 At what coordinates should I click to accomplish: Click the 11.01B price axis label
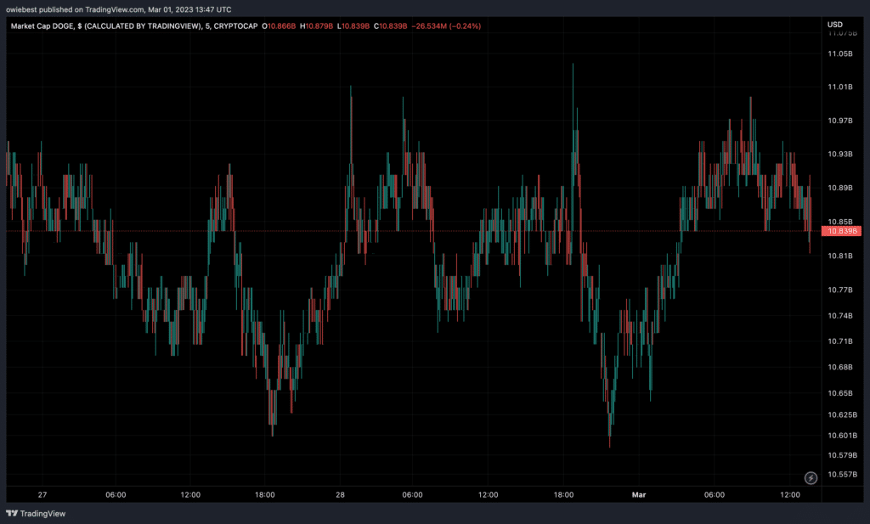[x=840, y=87]
